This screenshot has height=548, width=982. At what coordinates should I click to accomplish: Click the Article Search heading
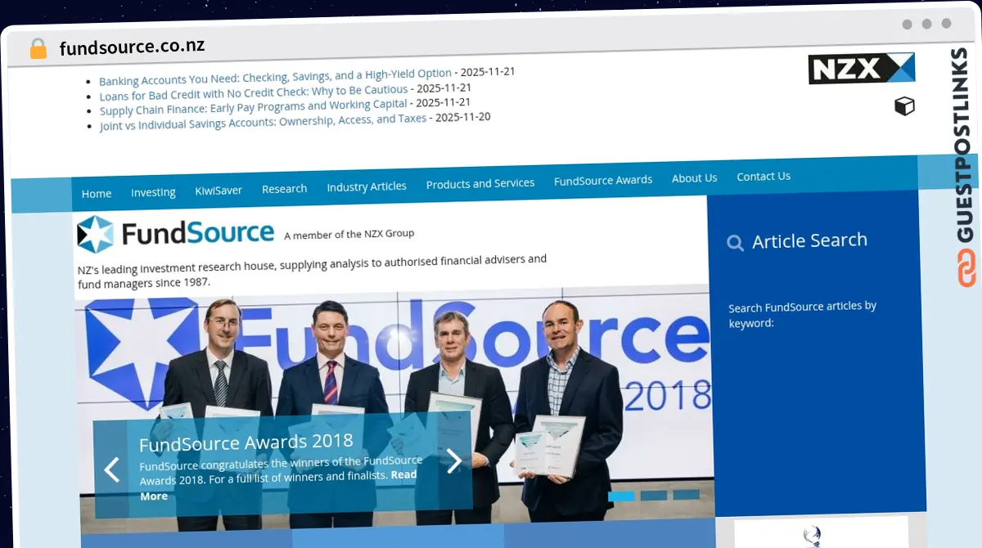(x=809, y=240)
